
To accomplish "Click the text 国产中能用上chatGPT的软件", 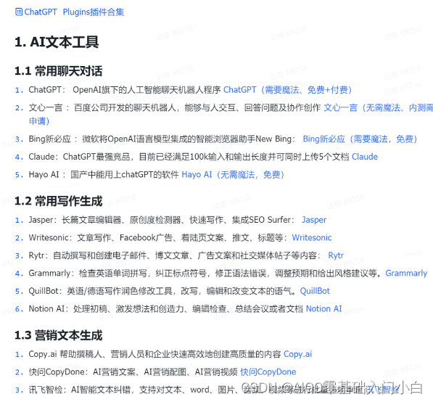I will [125, 175].
